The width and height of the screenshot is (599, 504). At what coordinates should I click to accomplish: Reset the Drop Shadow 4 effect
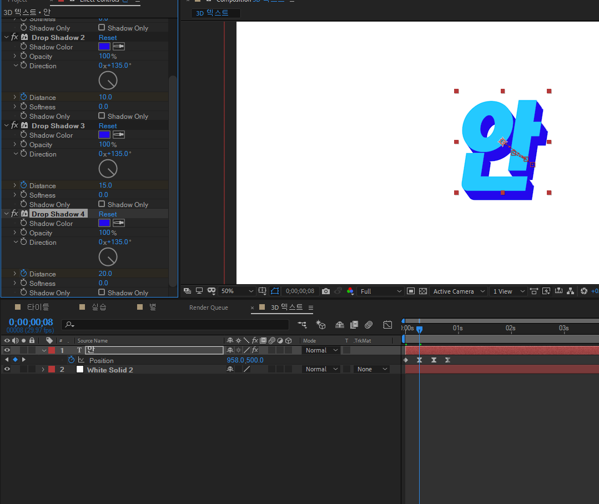pyautogui.click(x=108, y=214)
